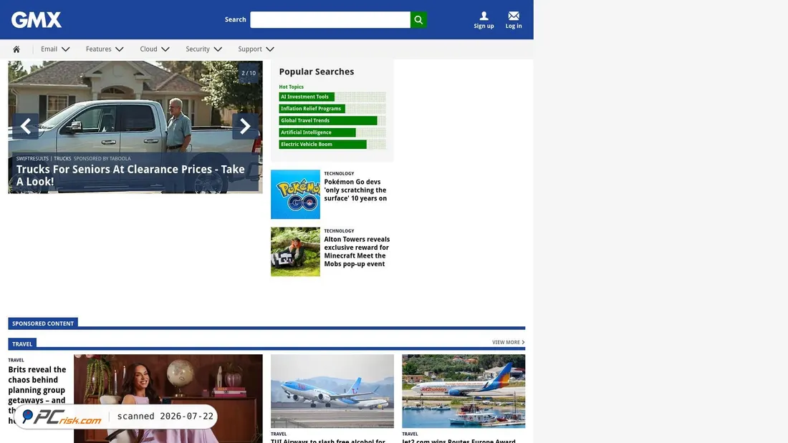Open Trucks For Seniors headline
788x443 pixels.
click(x=130, y=175)
